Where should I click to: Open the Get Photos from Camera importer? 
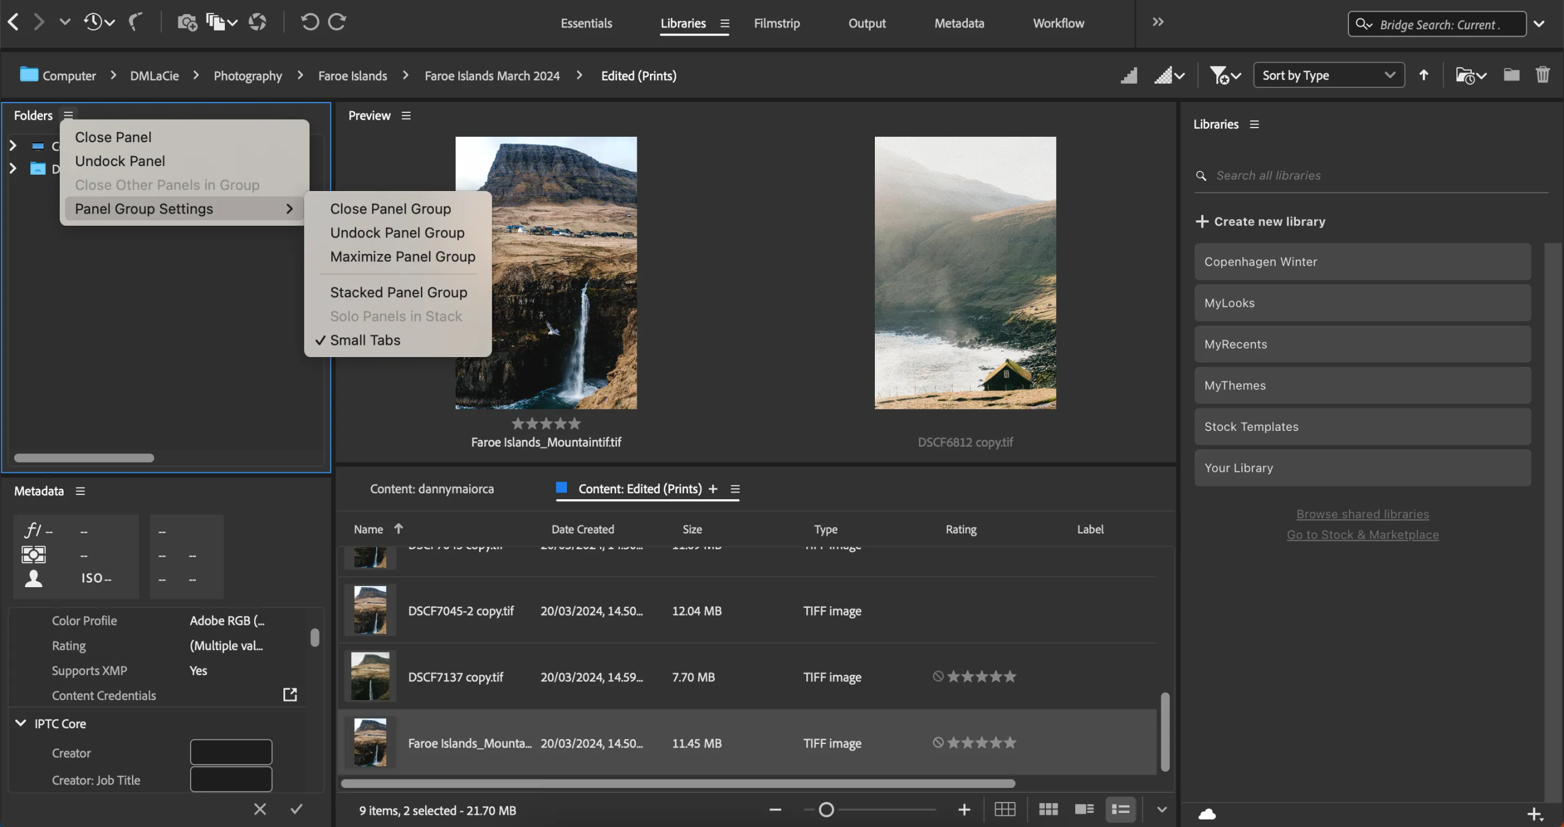coord(186,22)
